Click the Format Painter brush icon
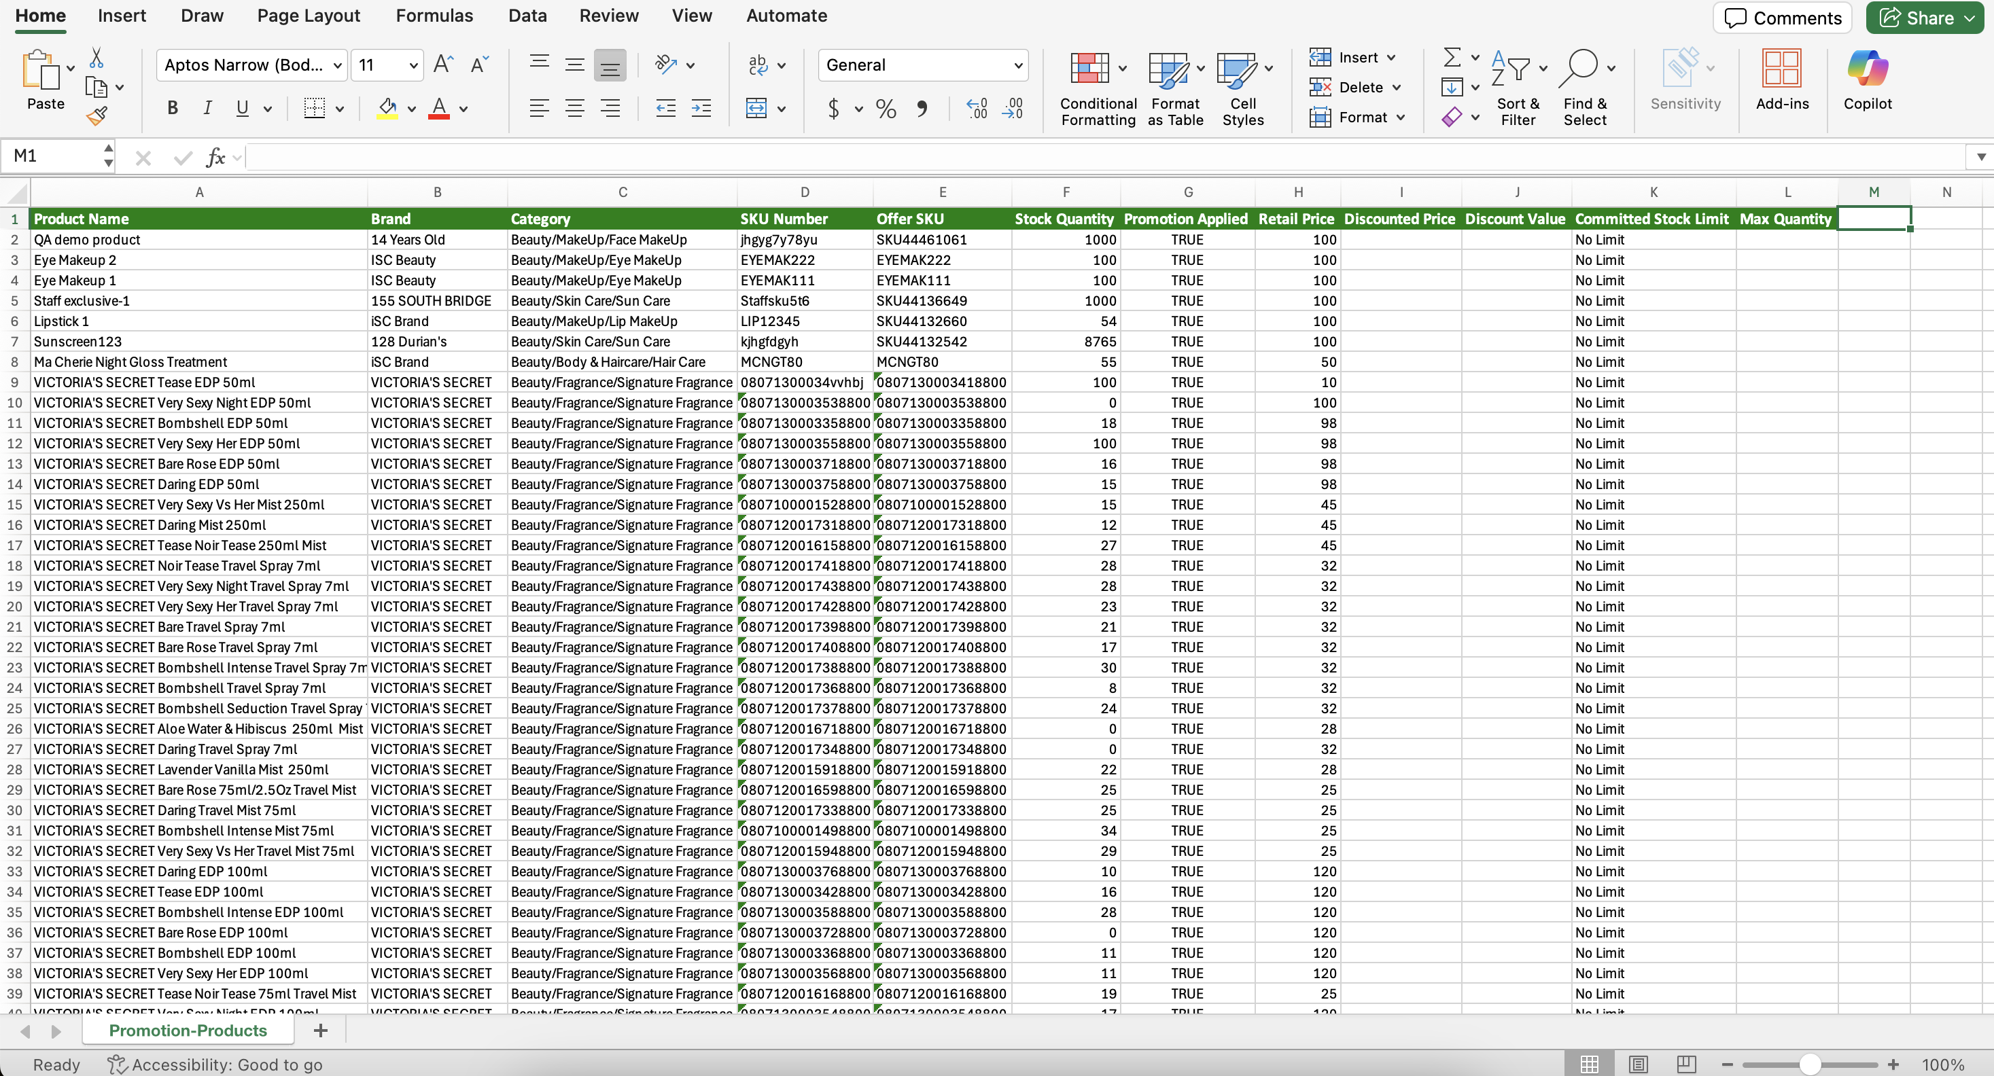The image size is (1994, 1076). (97, 116)
